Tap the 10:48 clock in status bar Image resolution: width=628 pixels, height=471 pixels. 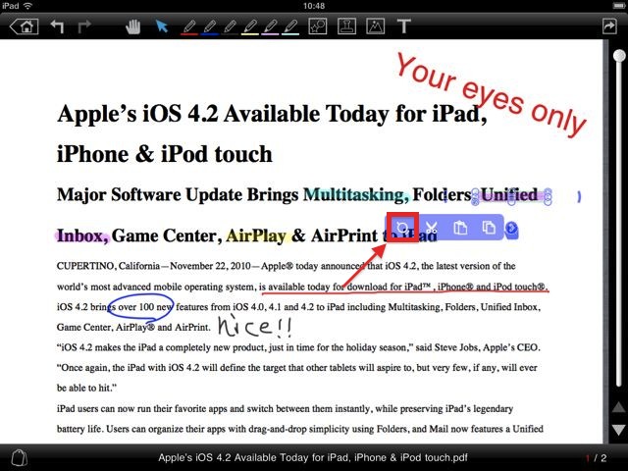pyautogui.click(x=314, y=6)
